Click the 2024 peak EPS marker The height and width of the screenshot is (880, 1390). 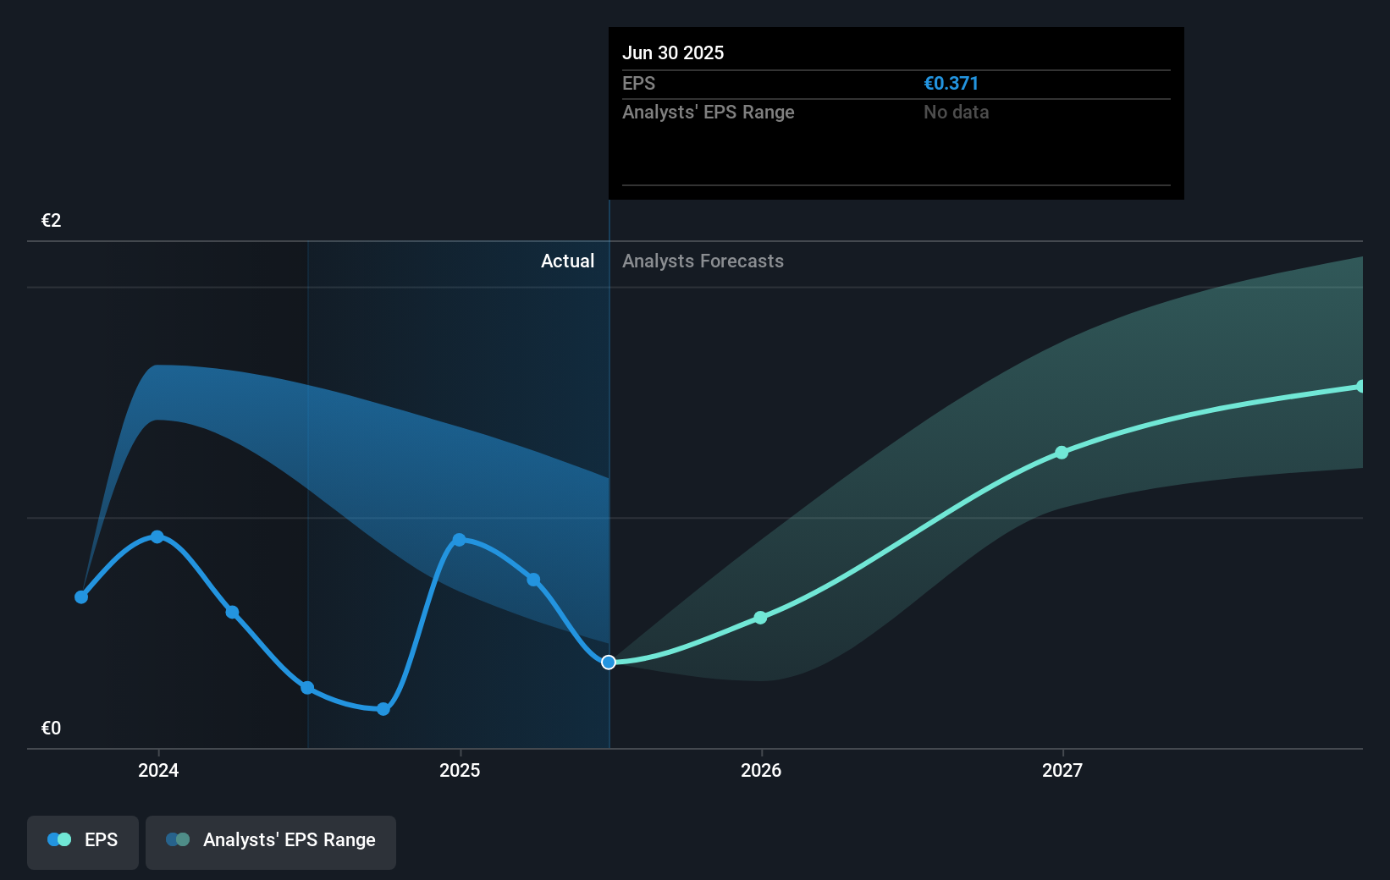(157, 536)
